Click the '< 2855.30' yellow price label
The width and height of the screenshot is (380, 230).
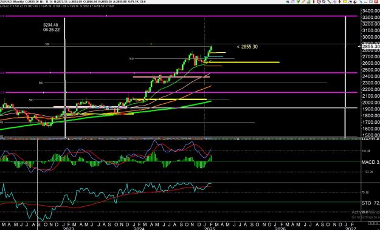pos(247,47)
